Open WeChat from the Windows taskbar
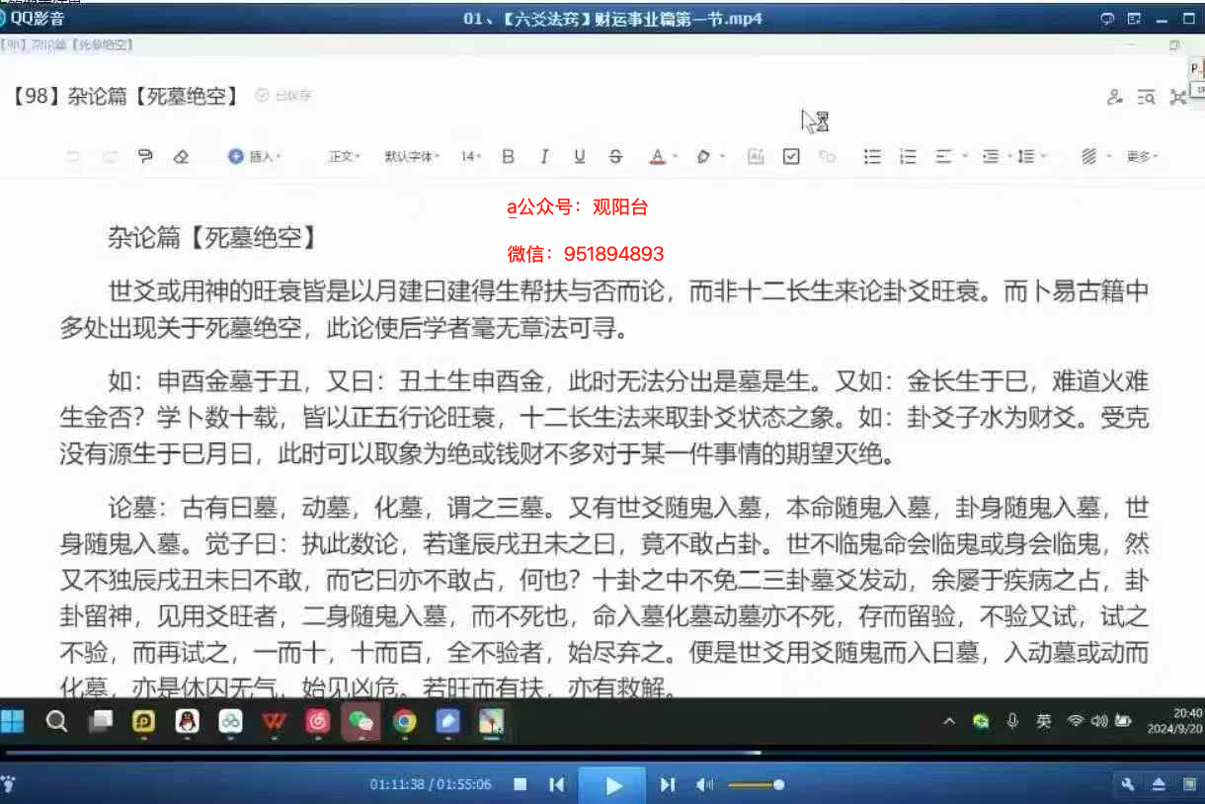Viewport: 1205px width, 804px height. click(x=361, y=722)
